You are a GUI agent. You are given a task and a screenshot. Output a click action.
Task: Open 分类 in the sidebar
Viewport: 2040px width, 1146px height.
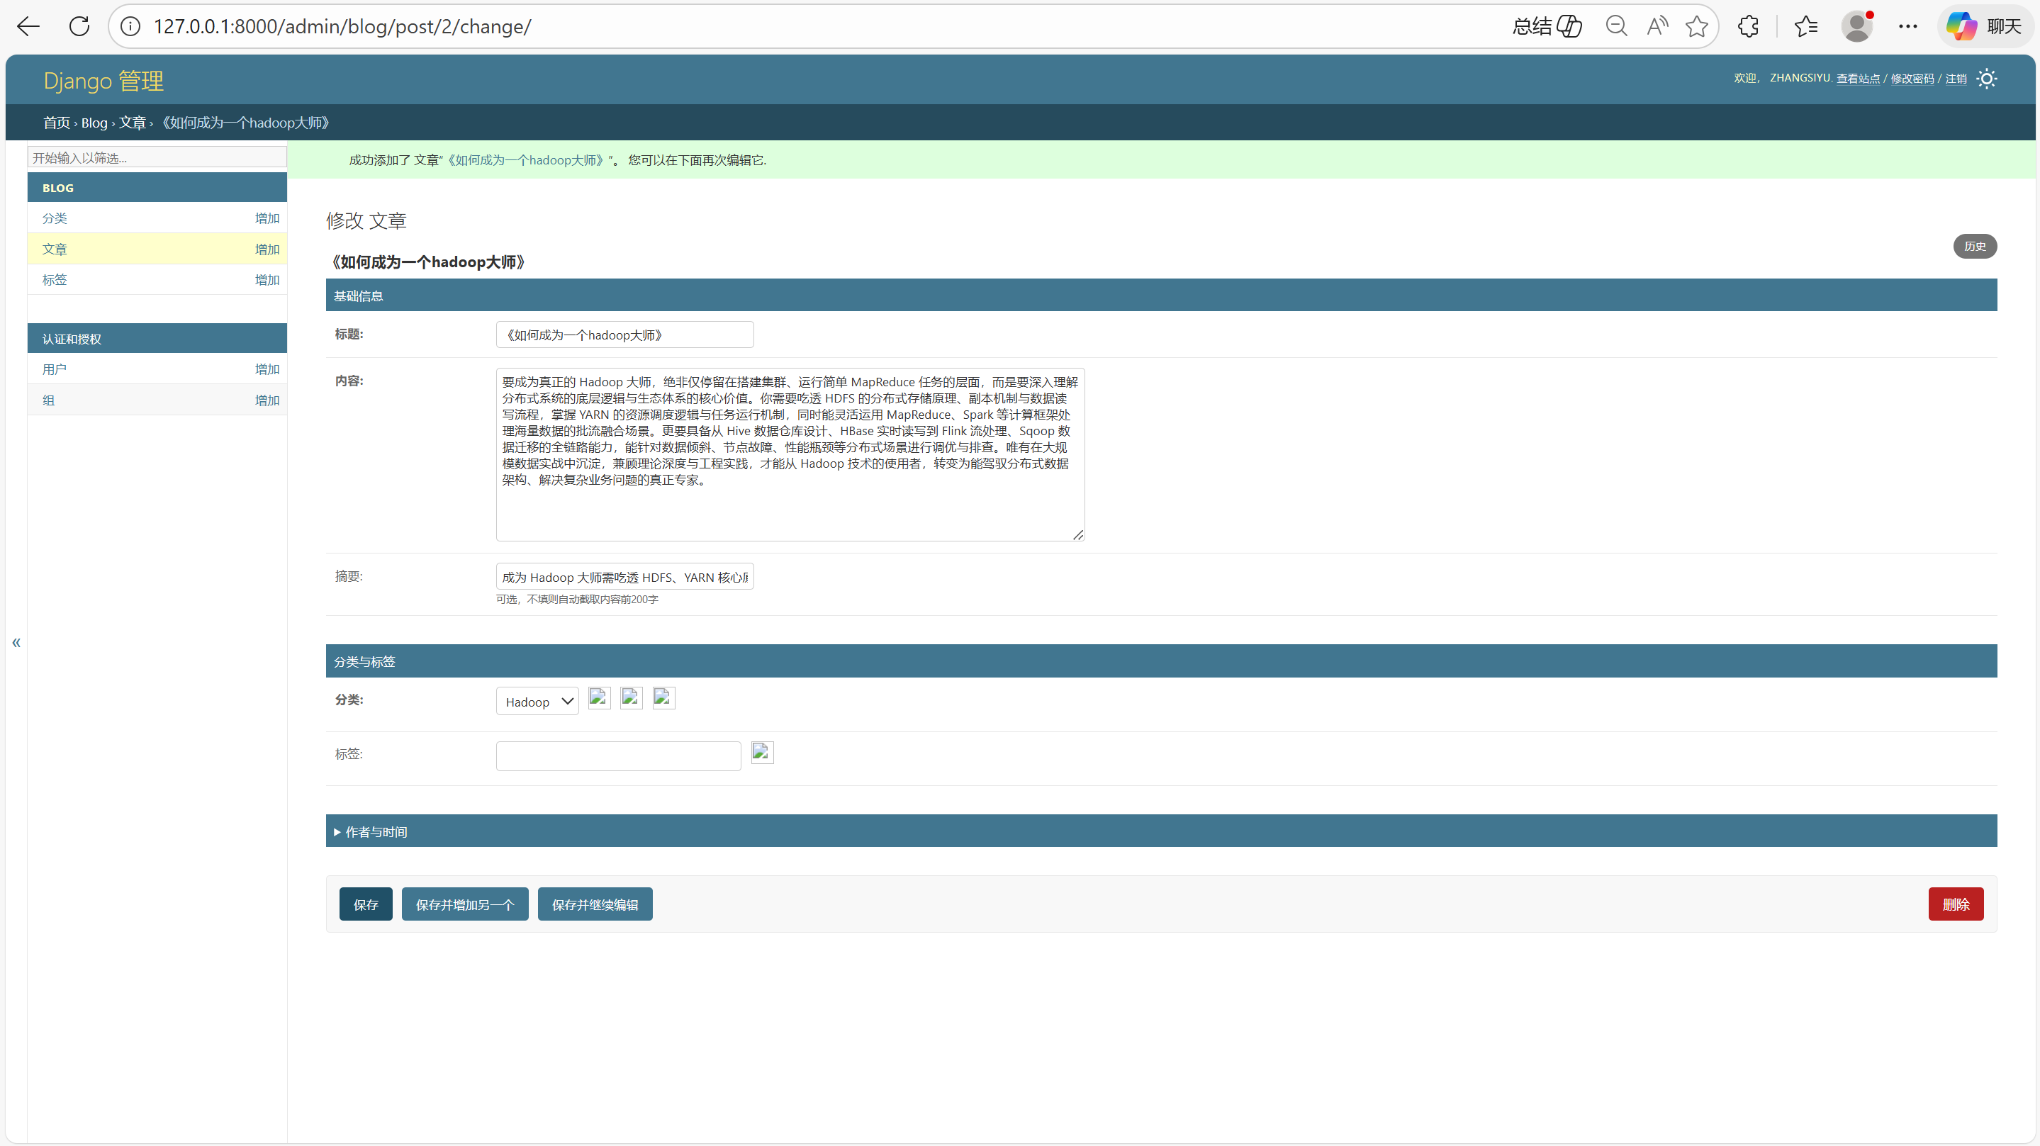point(55,218)
